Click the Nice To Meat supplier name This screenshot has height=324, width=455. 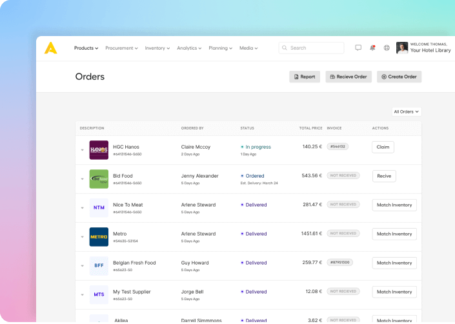coord(128,205)
